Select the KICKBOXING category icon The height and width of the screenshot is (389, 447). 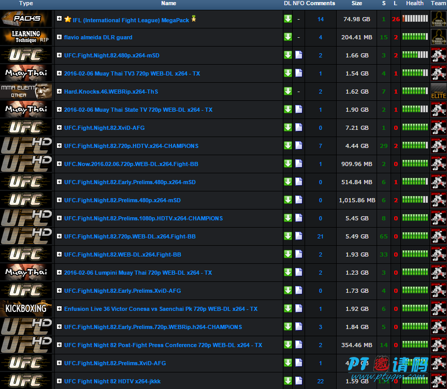[26, 308]
